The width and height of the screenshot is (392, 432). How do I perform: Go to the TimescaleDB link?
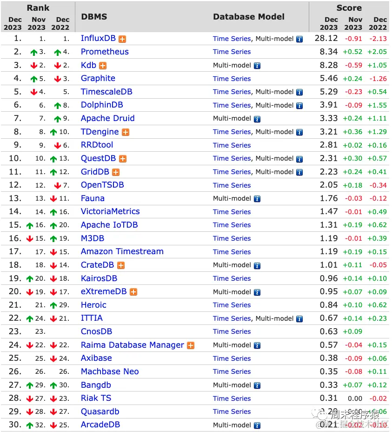106,92
